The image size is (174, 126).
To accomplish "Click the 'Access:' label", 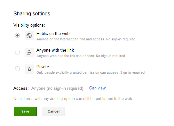I will tap(21, 88).
